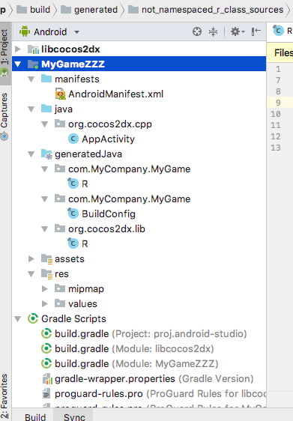Click the generatedJava folder icon
This screenshot has width=293, height=421.
46,154
